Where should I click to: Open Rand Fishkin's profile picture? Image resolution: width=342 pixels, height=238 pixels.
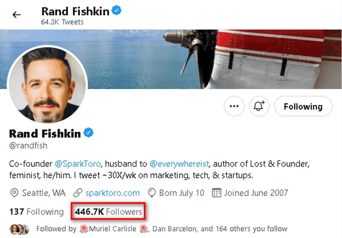[48, 85]
